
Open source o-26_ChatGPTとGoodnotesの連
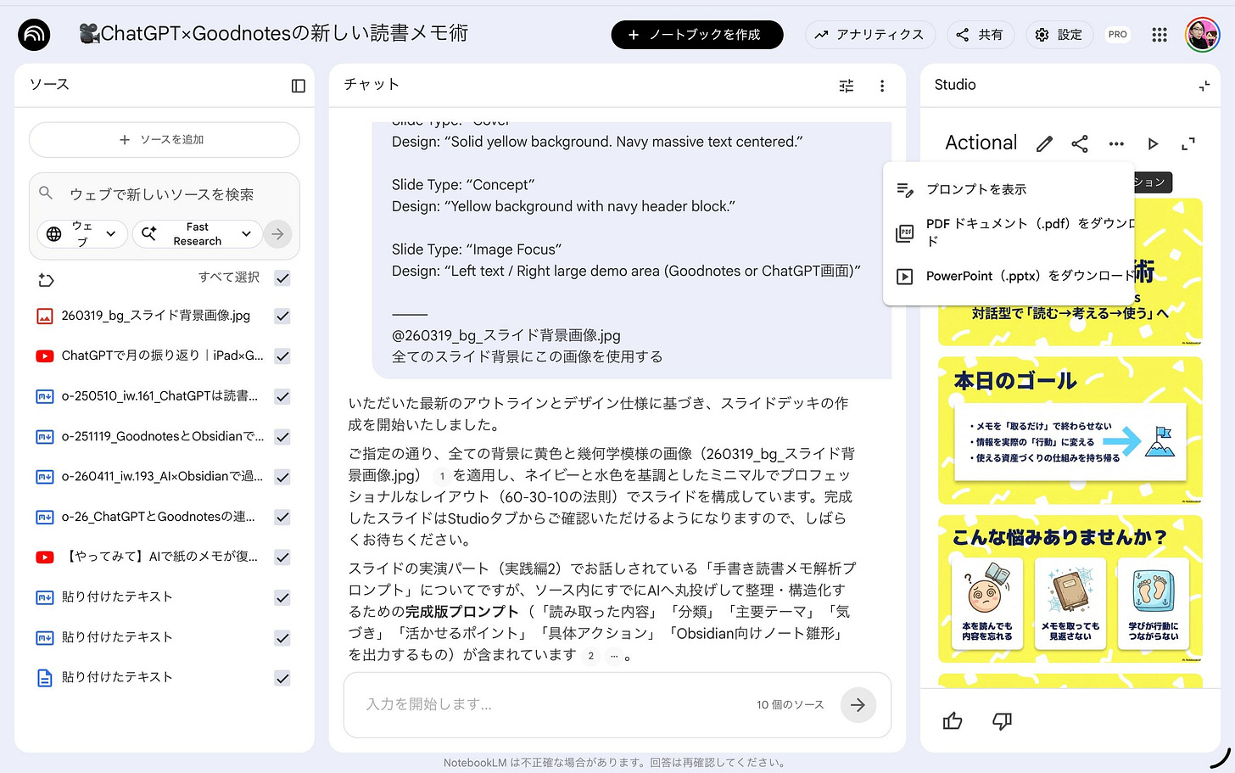158,517
